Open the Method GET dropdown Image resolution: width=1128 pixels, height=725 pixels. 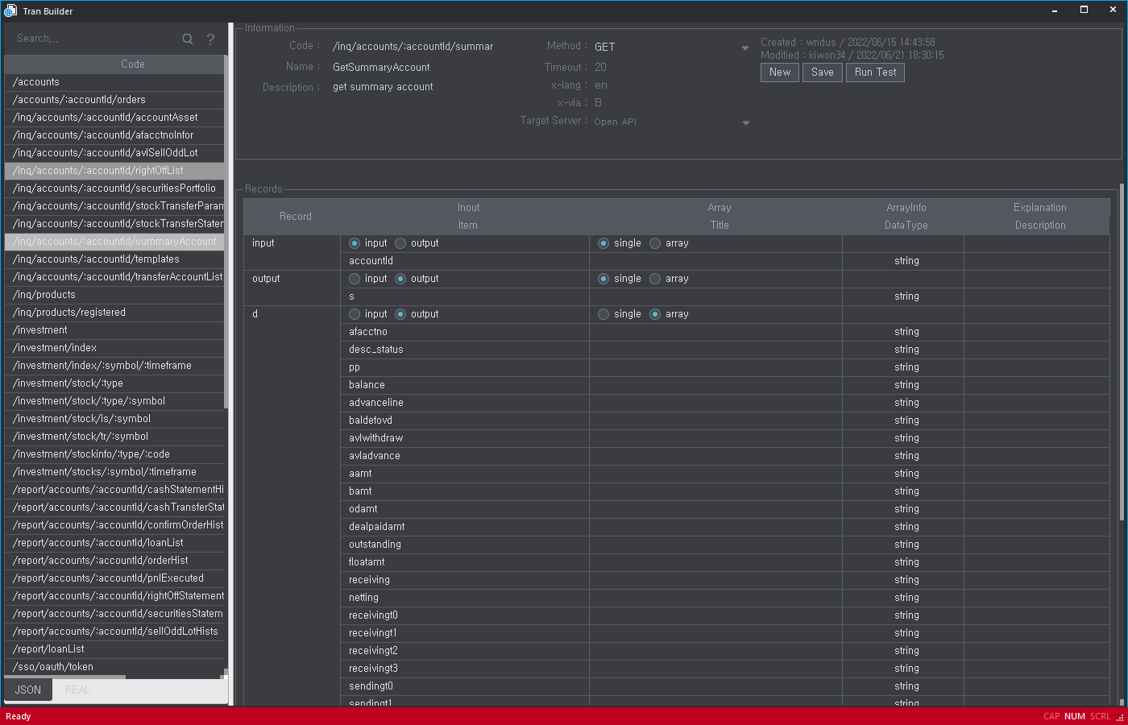coord(744,48)
